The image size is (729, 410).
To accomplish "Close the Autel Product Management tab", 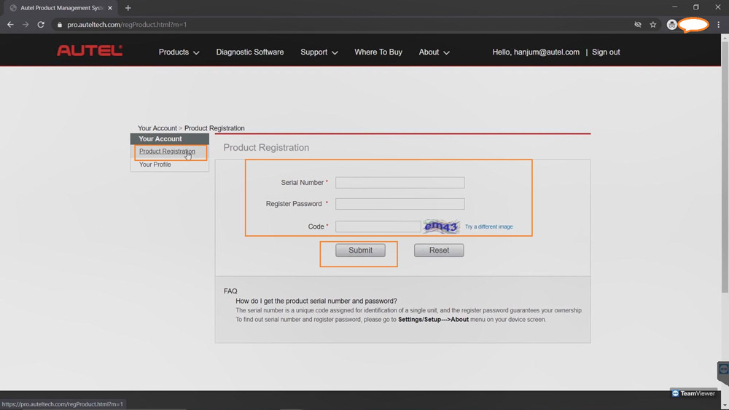I will [x=110, y=8].
